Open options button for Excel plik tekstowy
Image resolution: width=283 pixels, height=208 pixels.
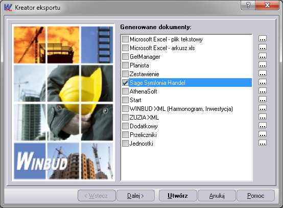pyautogui.click(x=263, y=39)
